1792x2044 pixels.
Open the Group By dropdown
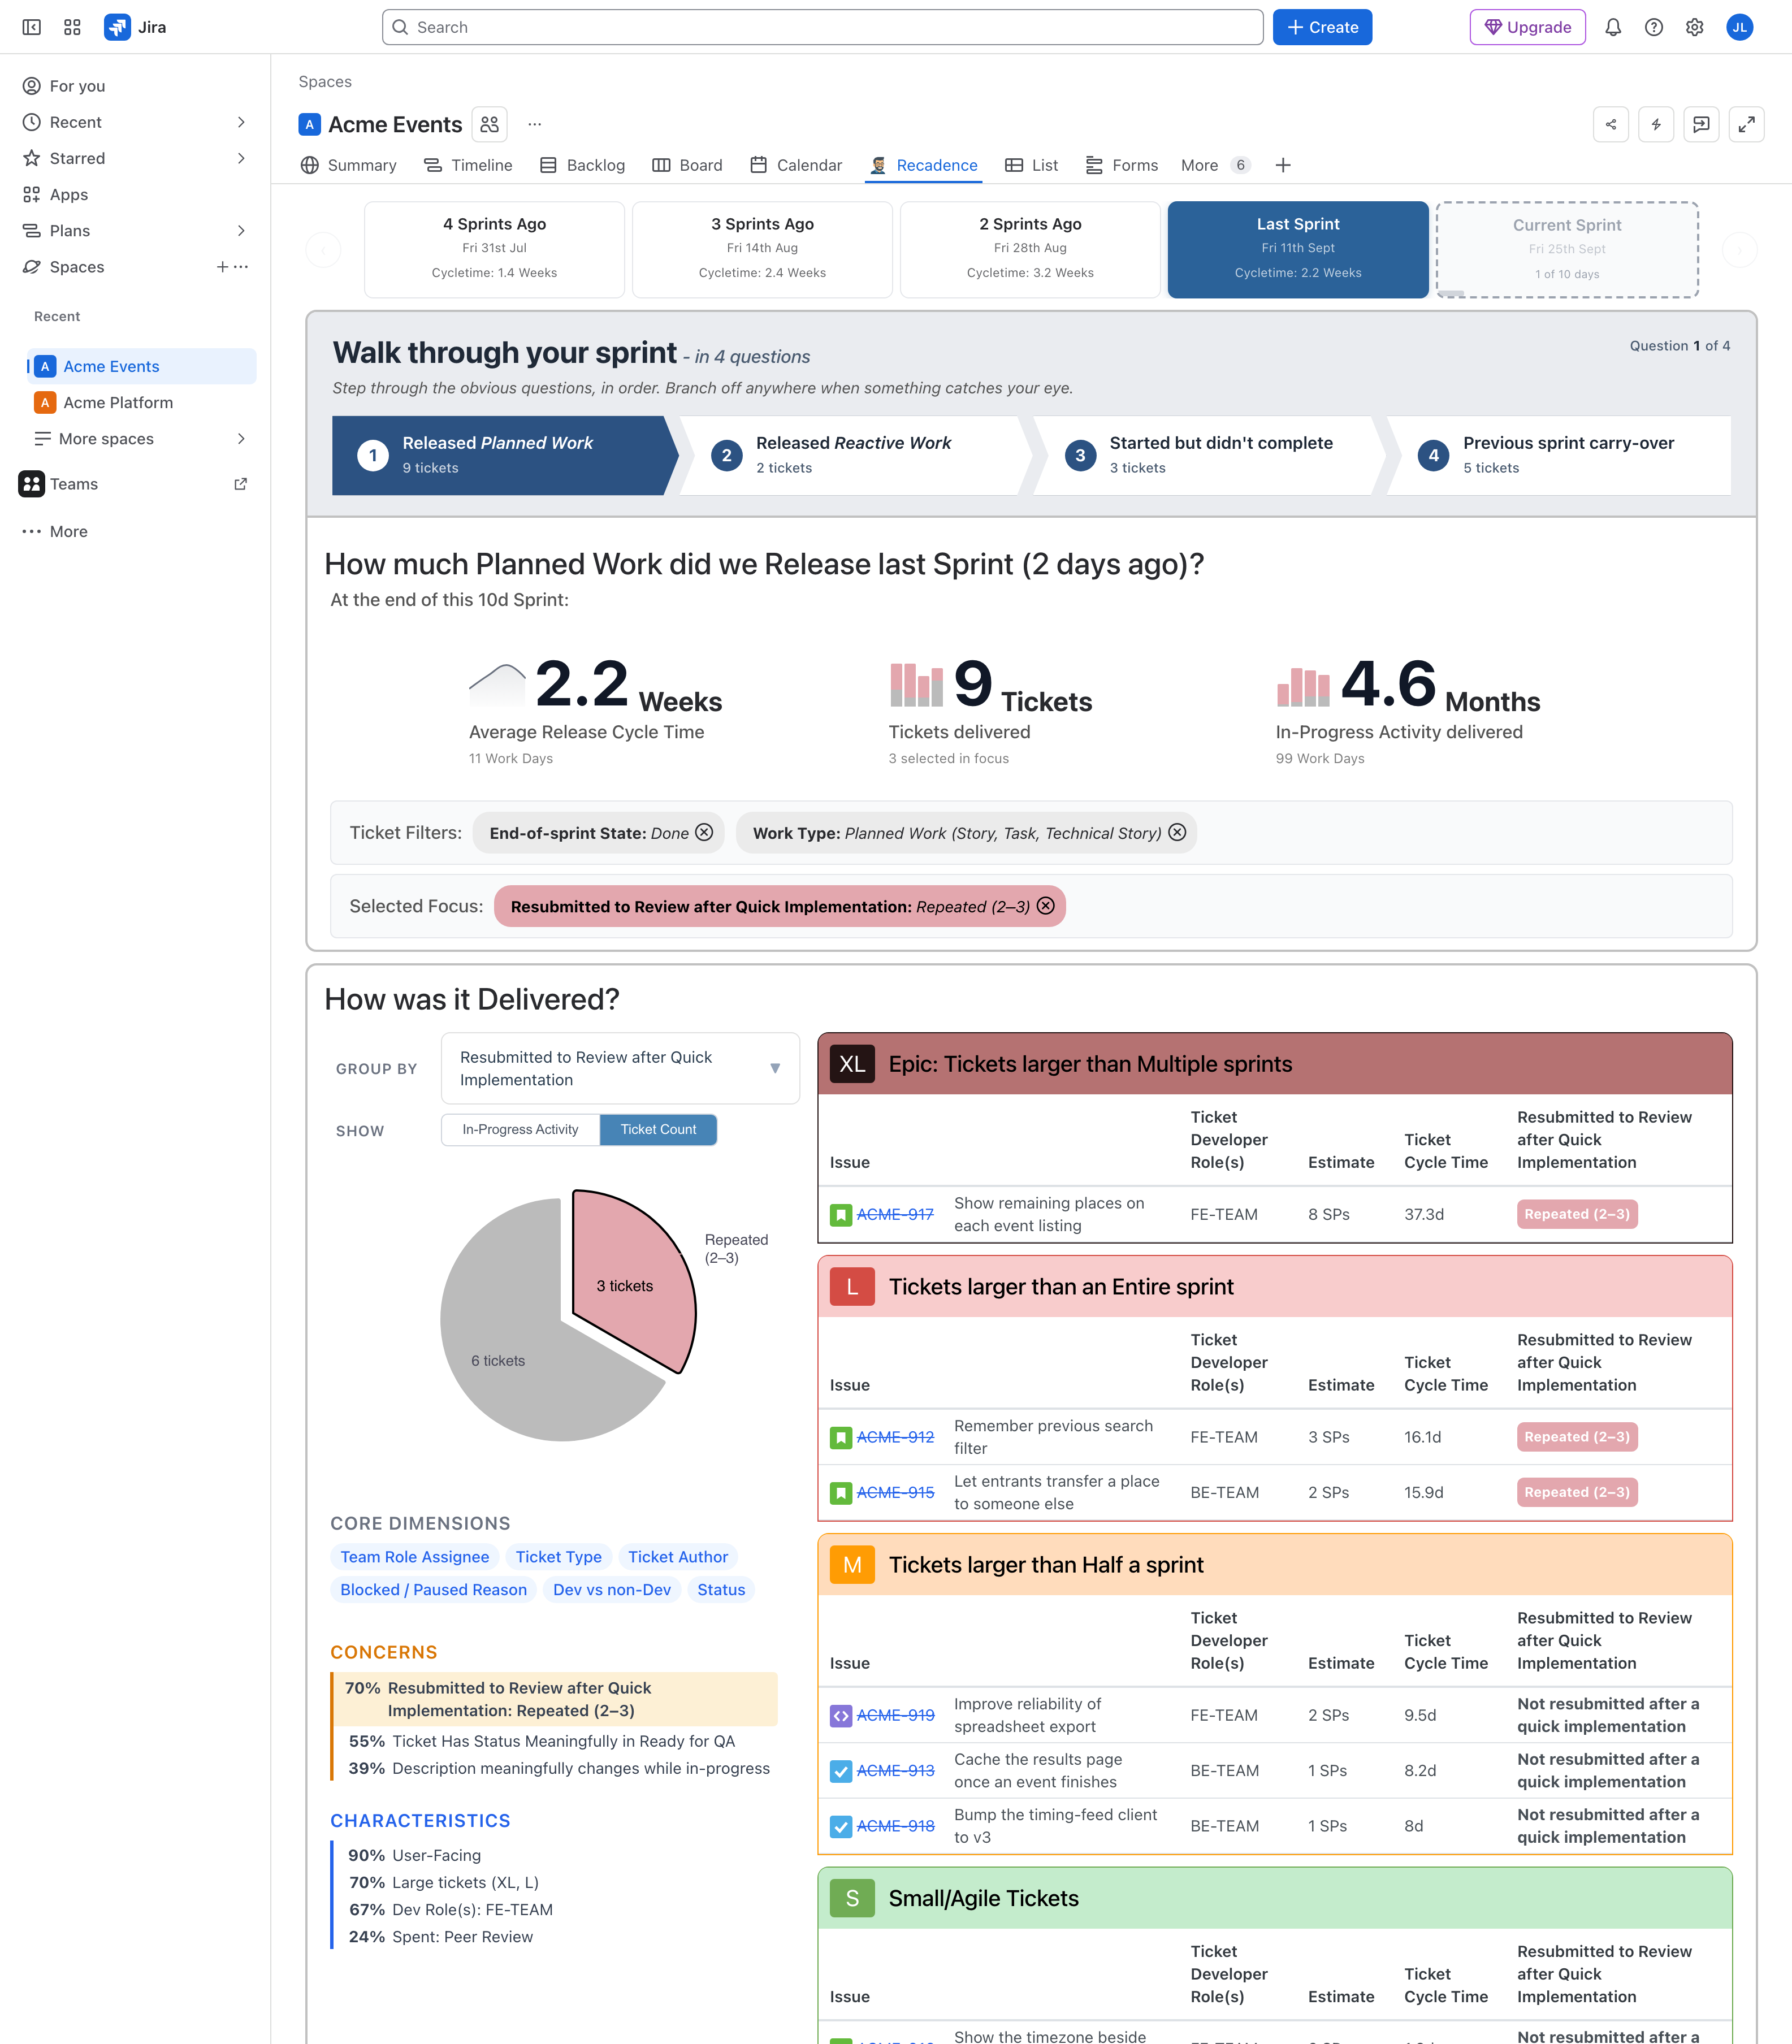[620, 1068]
